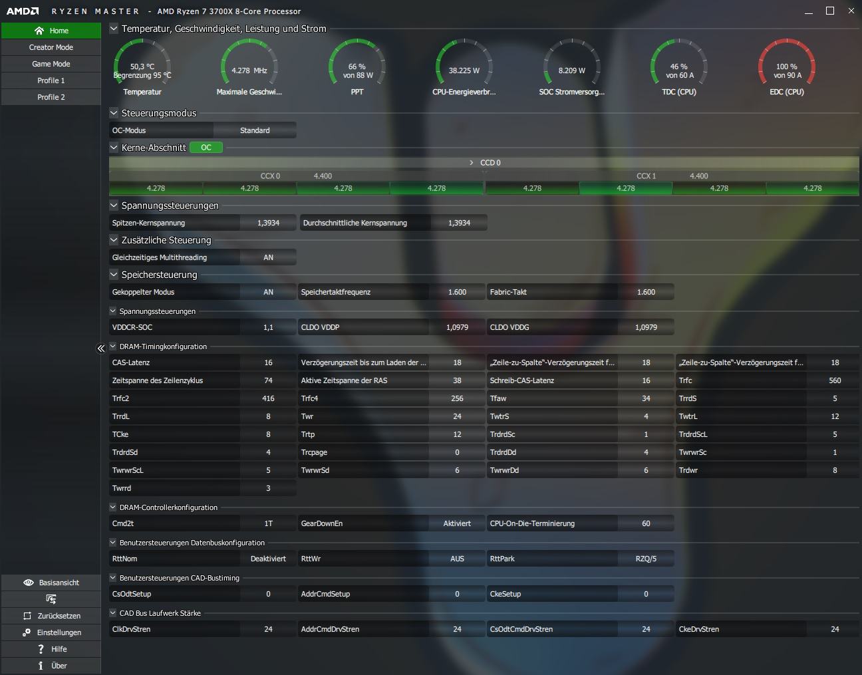Screen dimensions: 862x675
Task: Open Einstellungen
Action: coord(51,632)
